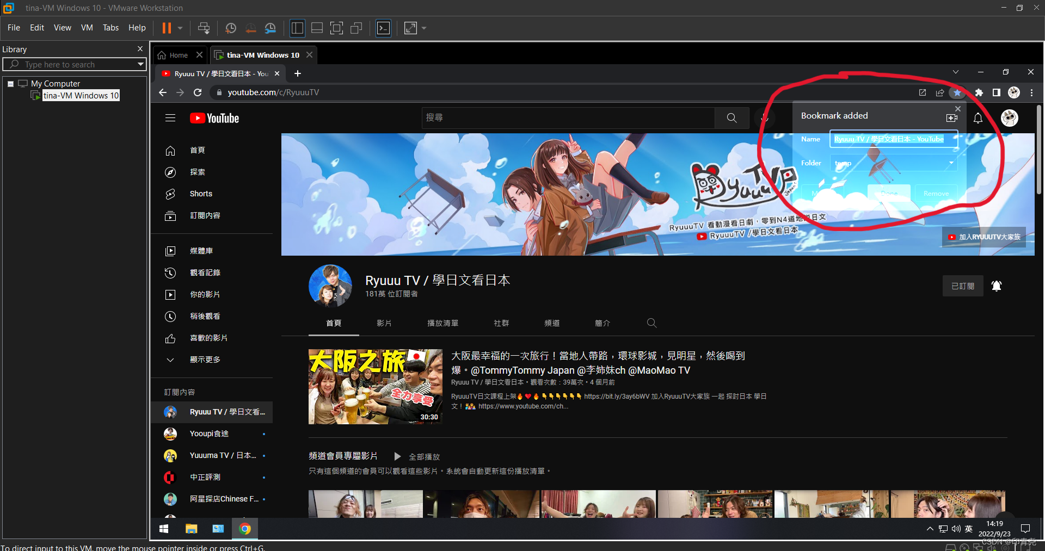The height and width of the screenshot is (551, 1045).
Task: Switch to the 簡介 channel tab
Action: [603, 323]
